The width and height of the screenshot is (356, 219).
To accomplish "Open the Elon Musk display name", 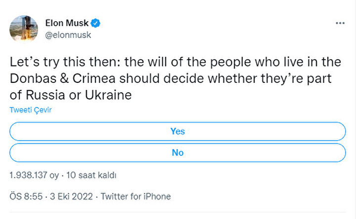I will point(67,23).
